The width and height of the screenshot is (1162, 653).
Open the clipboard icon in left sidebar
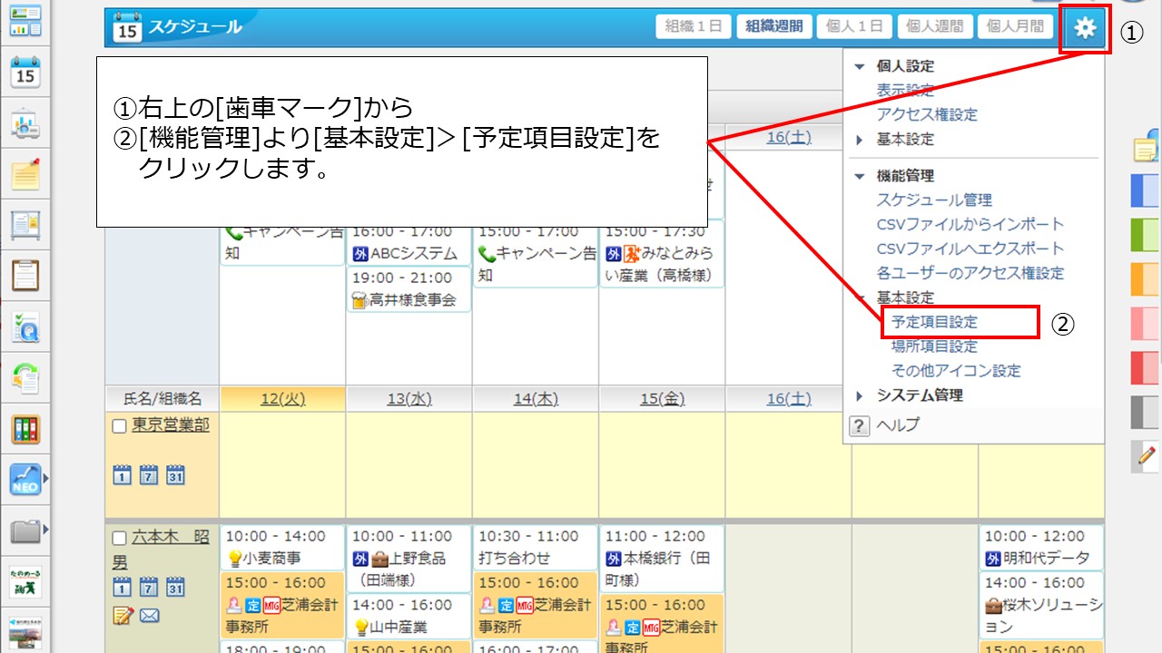25,273
